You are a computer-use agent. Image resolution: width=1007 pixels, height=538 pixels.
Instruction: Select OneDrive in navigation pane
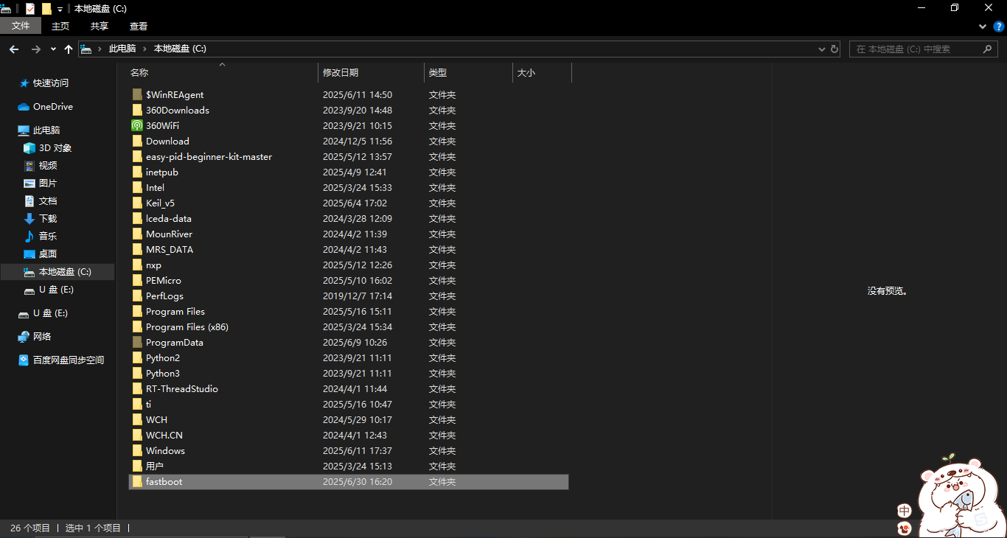[52, 107]
